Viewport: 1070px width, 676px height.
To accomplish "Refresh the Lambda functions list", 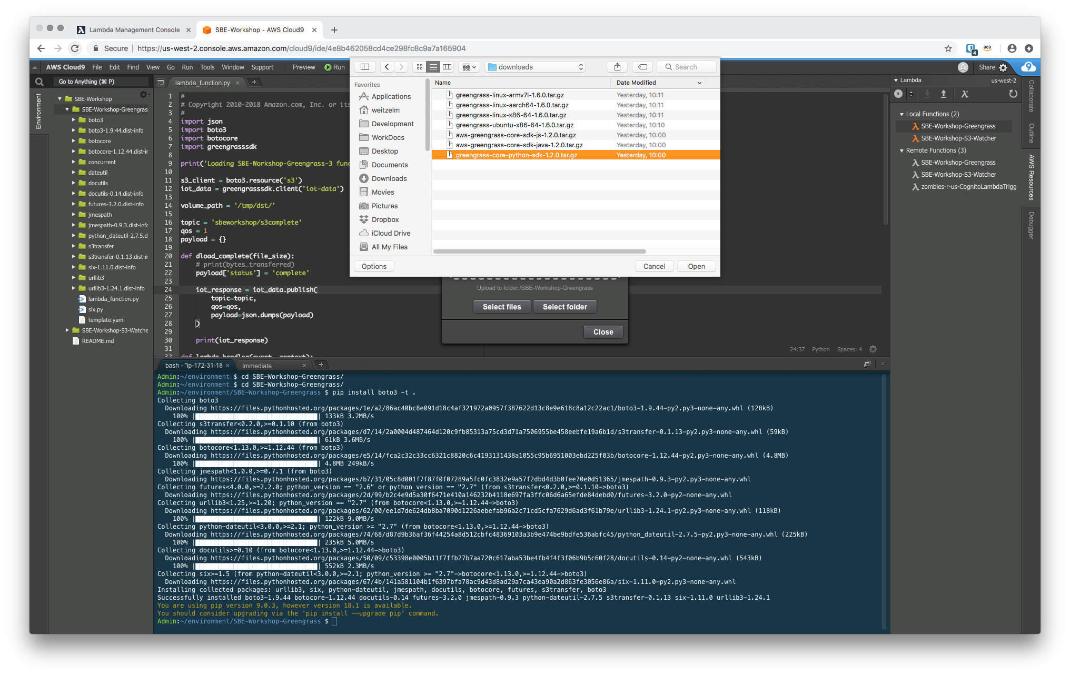I will tap(1013, 94).
